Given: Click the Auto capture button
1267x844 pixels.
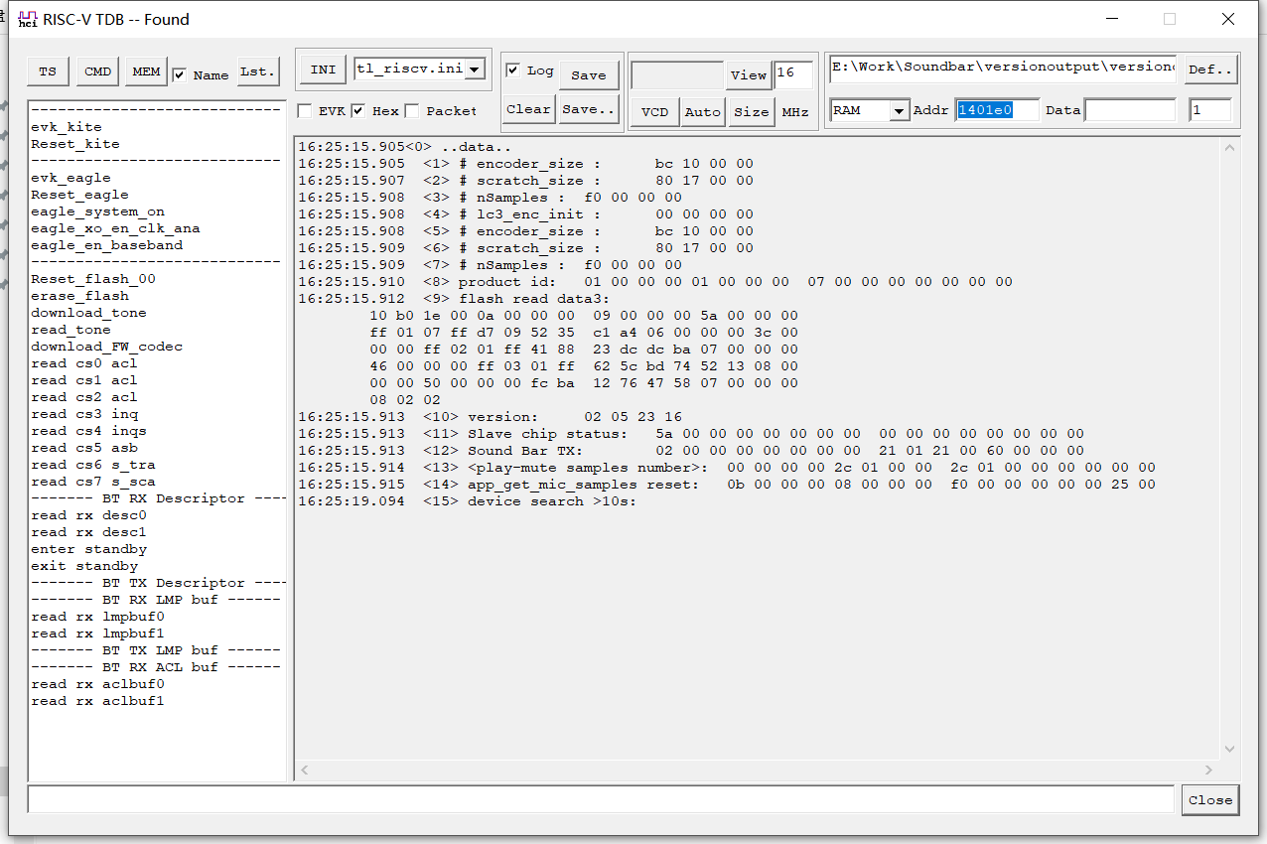Looking at the screenshot, I should [702, 112].
